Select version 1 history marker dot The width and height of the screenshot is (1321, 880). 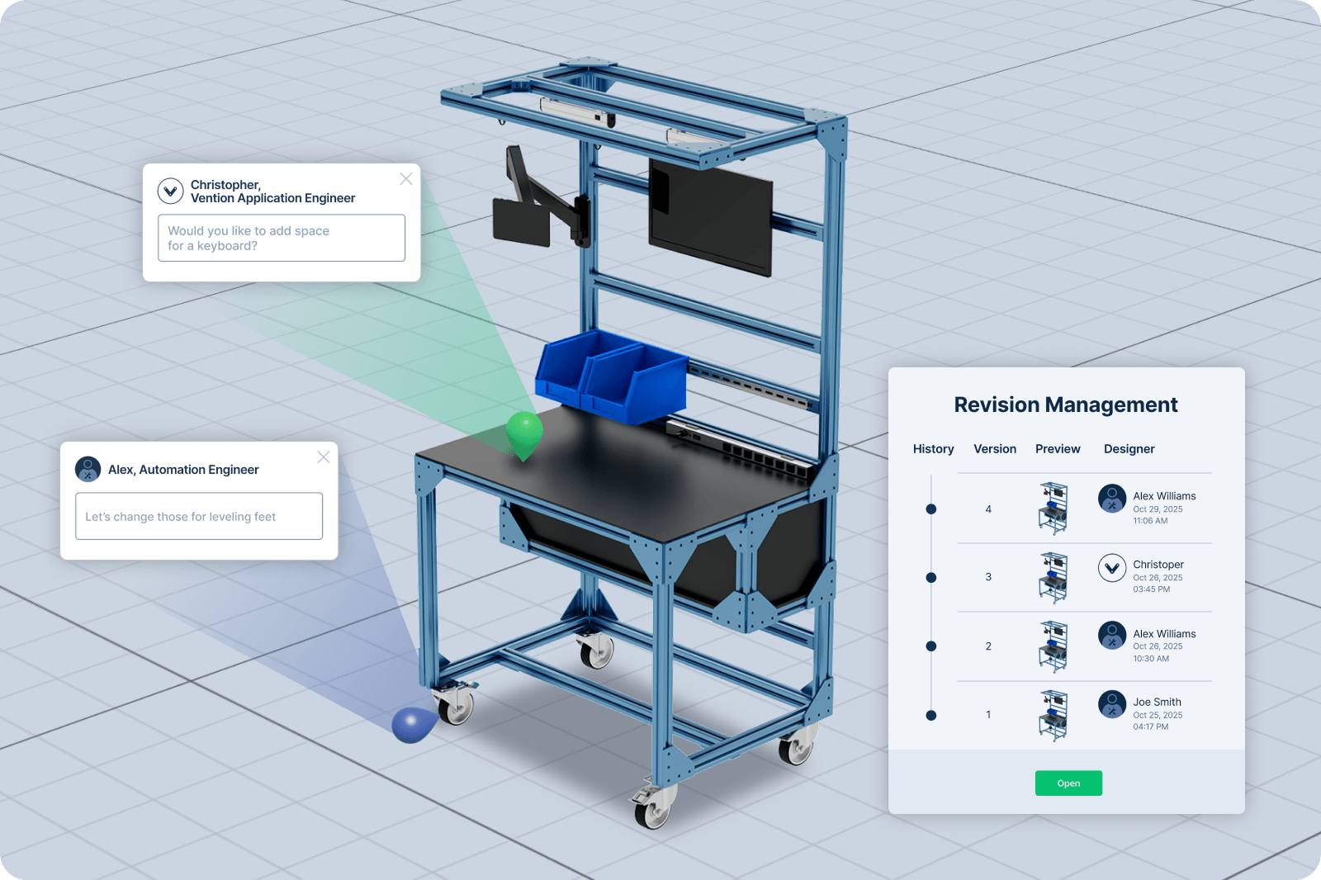[931, 716]
